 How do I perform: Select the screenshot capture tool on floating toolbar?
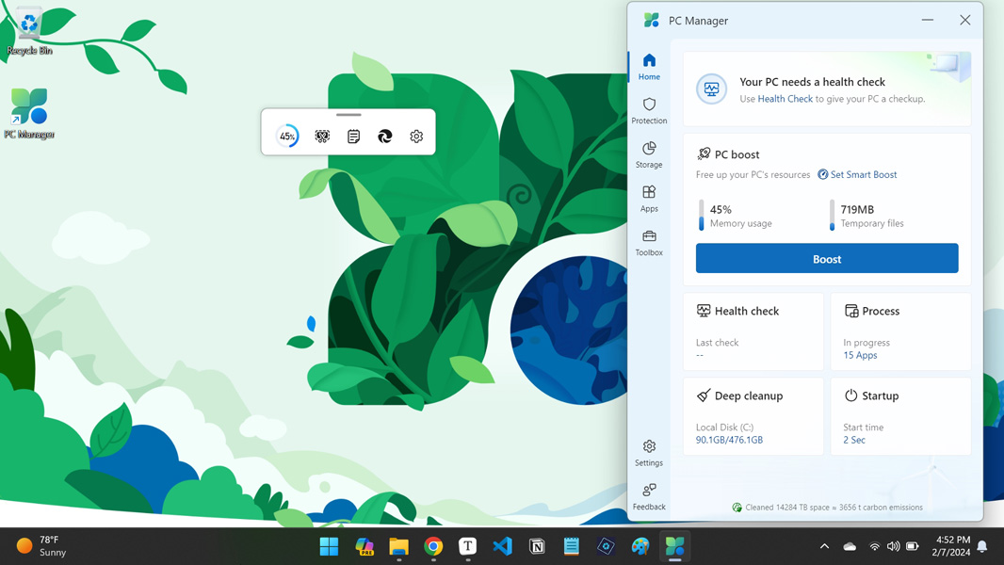pos(322,136)
